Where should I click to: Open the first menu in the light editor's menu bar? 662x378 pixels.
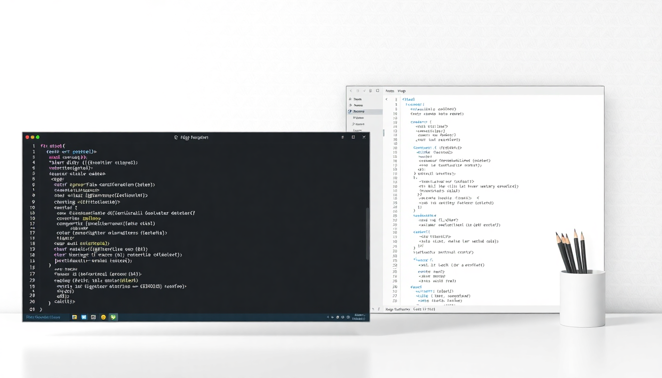pyautogui.click(x=390, y=91)
